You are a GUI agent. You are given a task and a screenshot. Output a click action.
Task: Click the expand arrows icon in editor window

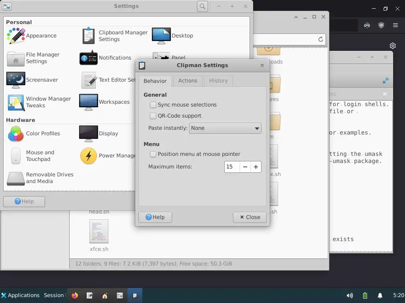[x=385, y=80]
